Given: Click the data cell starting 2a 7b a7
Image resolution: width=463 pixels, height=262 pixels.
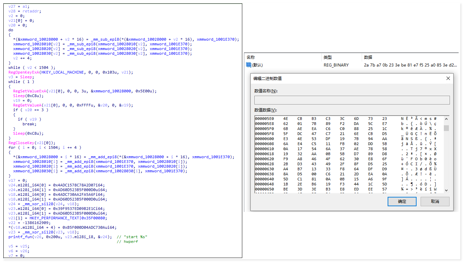Looking at the screenshot, I should coord(411,65).
